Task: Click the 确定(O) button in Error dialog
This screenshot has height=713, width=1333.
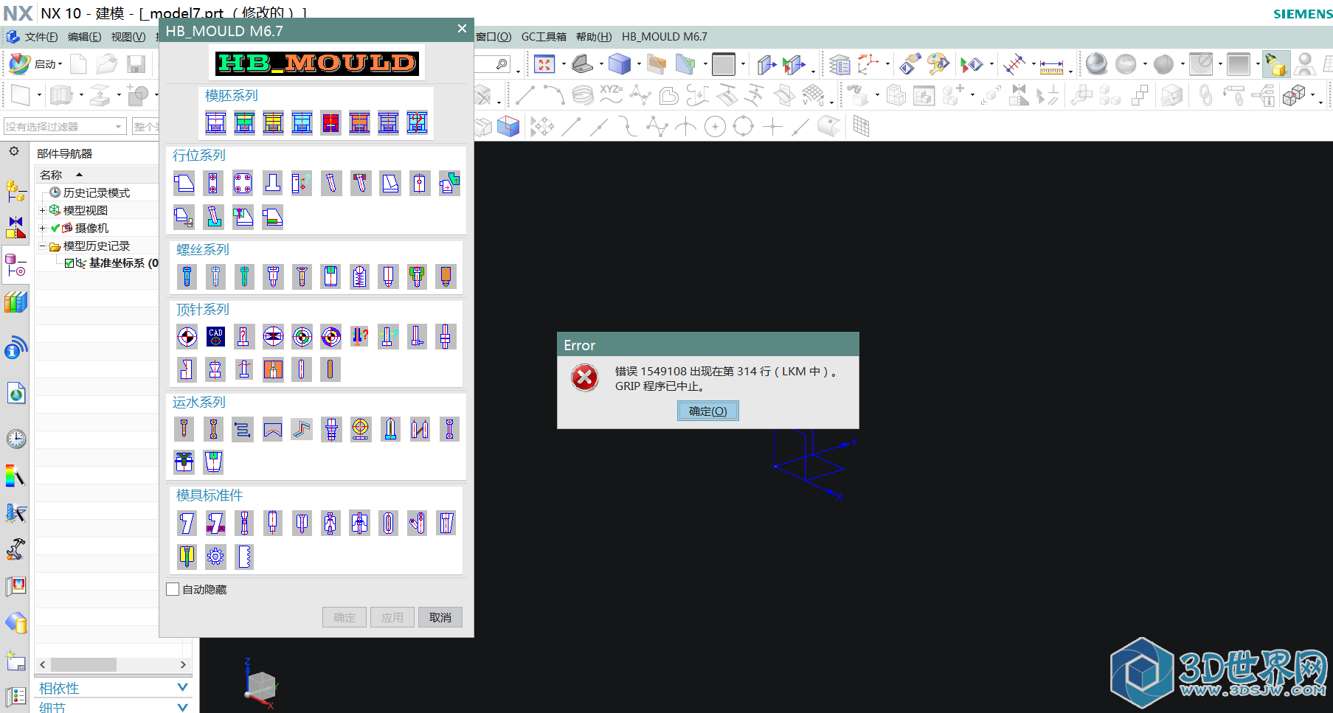Action: pos(707,411)
